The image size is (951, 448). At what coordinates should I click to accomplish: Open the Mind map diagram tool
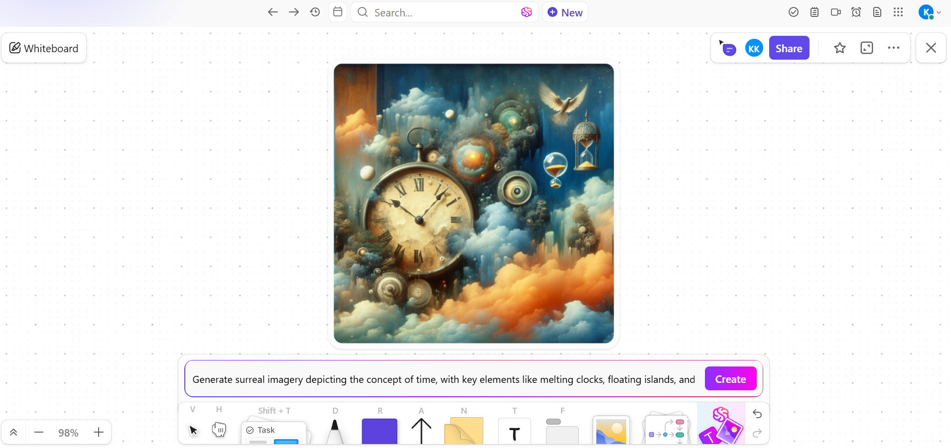point(667,429)
